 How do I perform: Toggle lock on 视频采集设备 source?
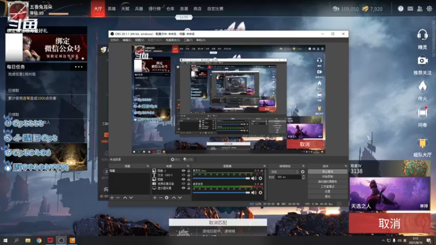[x=189, y=183]
